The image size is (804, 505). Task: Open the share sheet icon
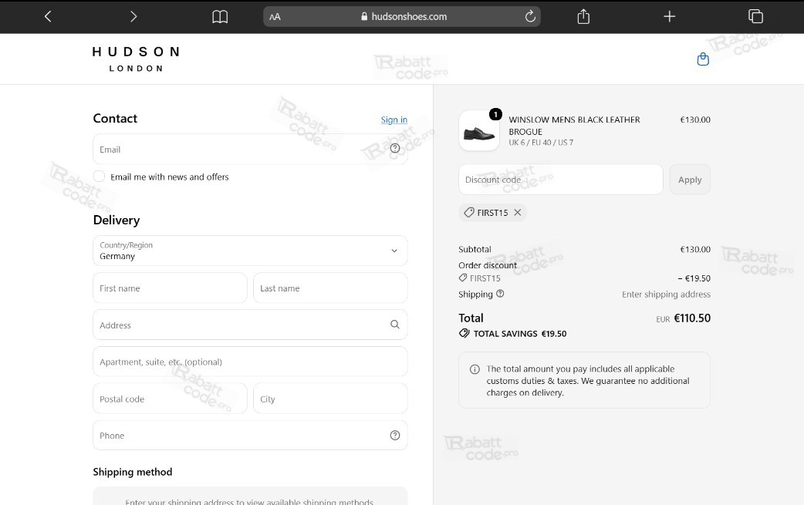click(x=583, y=16)
